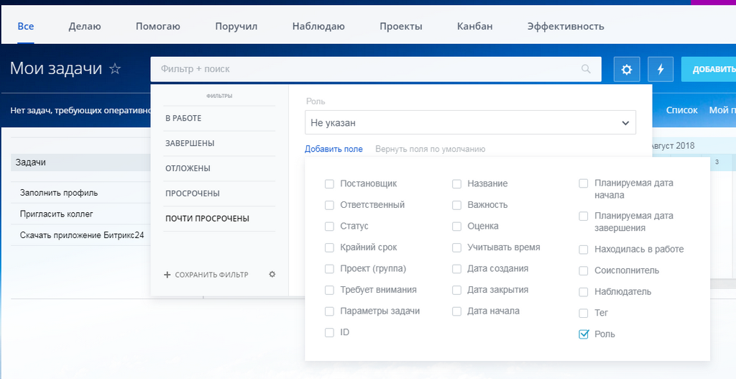Check the Постановщик checkbox
Image resolution: width=736 pixels, height=379 pixels.
(x=329, y=183)
